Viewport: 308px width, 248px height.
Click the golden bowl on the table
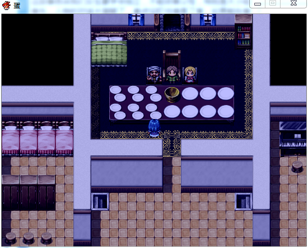click(172, 95)
